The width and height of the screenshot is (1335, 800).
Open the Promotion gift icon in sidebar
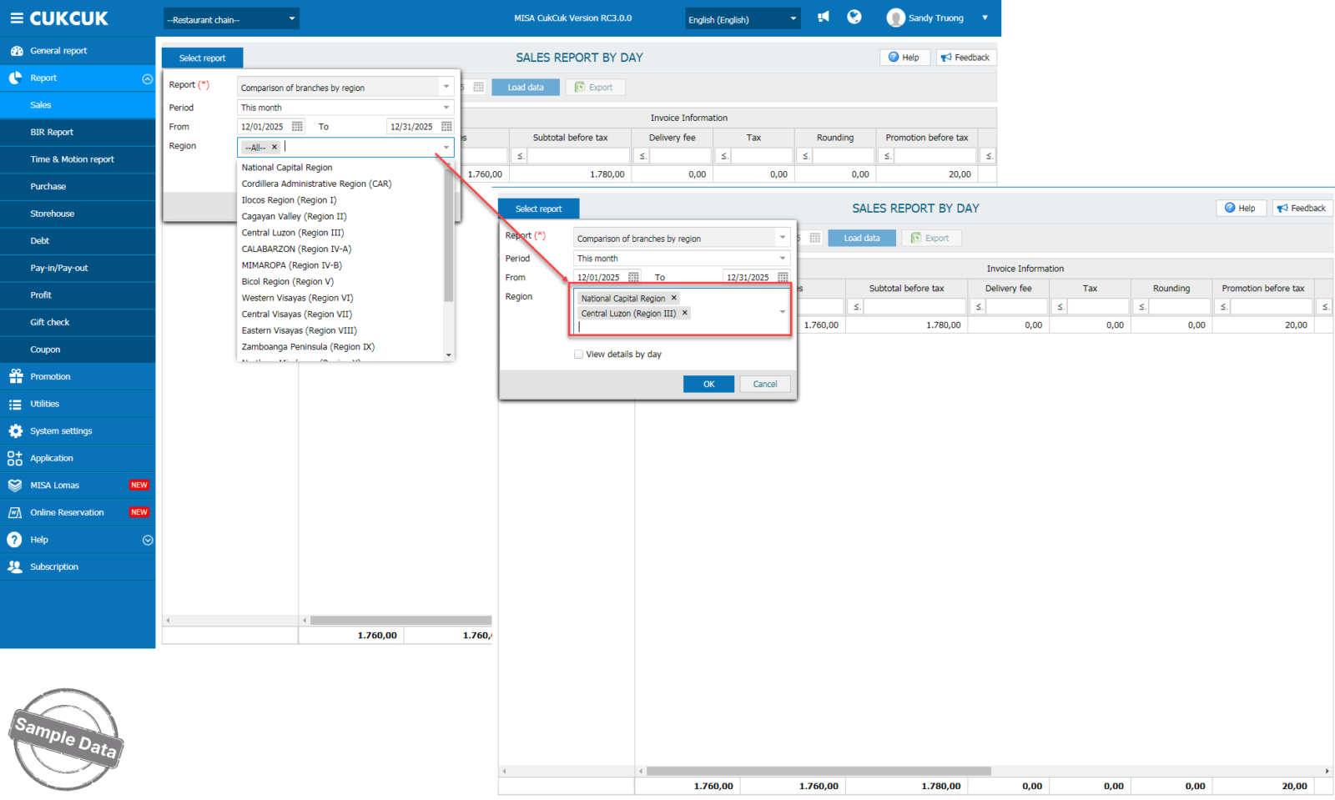pos(15,377)
